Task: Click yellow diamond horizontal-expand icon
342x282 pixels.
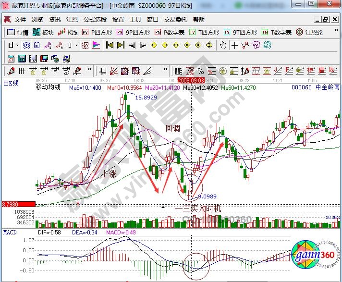Action: 176,45
